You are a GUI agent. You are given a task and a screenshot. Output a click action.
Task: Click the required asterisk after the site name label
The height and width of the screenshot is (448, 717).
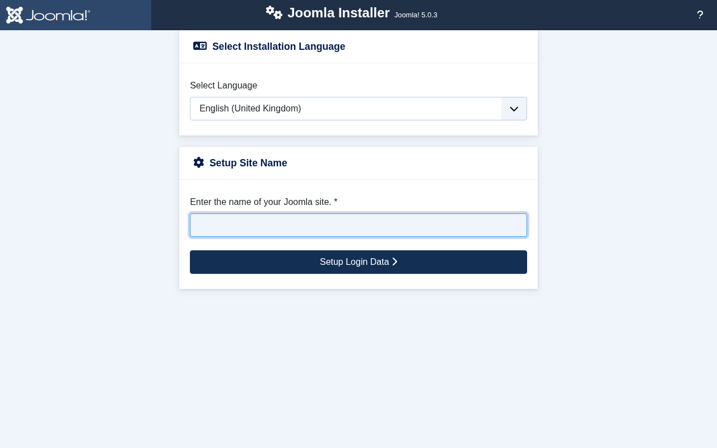(x=336, y=202)
